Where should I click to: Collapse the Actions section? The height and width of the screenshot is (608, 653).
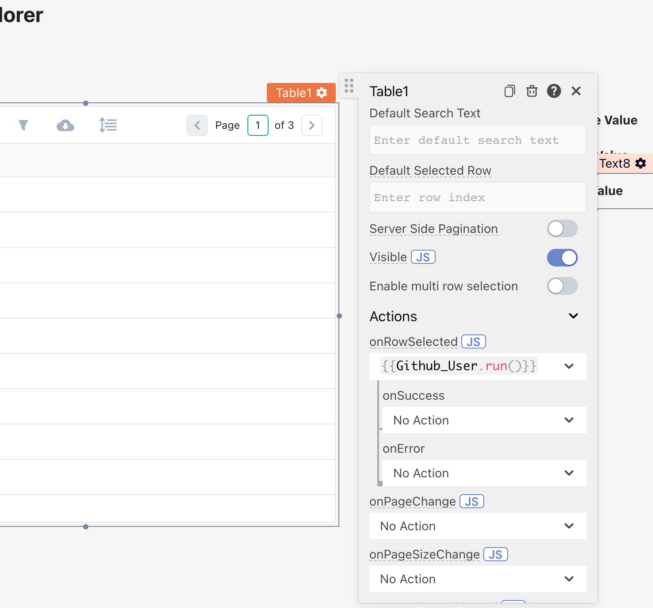click(x=573, y=316)
